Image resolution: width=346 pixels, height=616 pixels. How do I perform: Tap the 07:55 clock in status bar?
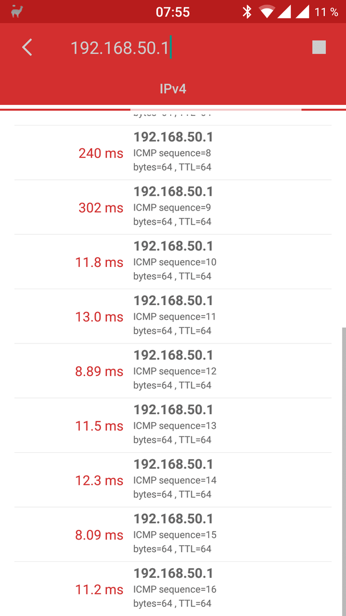coord(173,12)
